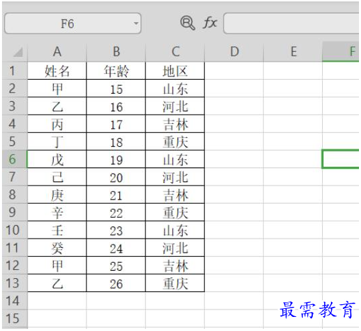Click the cell containing 姓名

point(57,71)
